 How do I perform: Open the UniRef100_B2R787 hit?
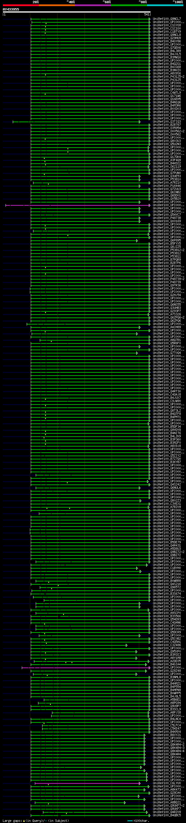(167, 125)
